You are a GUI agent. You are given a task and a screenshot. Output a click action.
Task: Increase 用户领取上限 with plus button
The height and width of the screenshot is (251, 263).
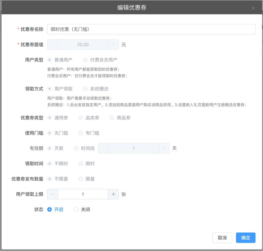coord(113,194)
